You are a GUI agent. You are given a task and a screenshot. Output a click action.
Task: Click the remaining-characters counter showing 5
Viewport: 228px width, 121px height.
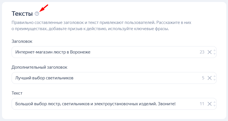tap(203, 78)
